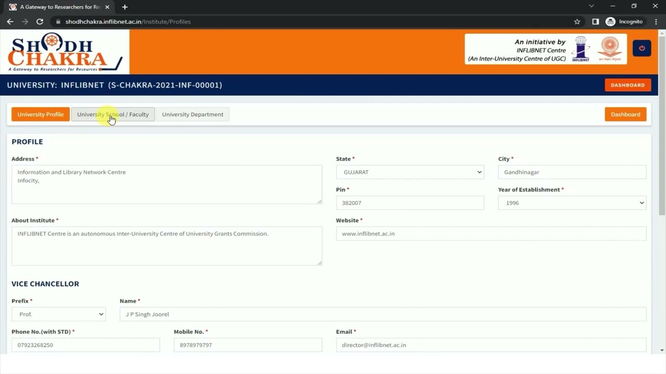Click the INFLIBNET initiative banner
The height and width of the screenshot is (374, 666).
[545, 49]
